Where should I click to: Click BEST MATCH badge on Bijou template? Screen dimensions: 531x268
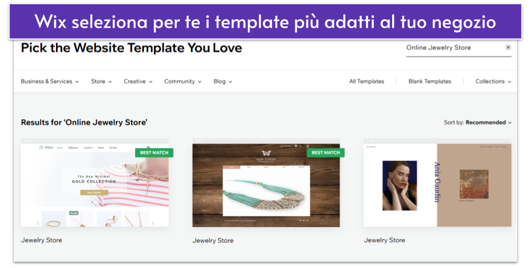coord(154,153)
